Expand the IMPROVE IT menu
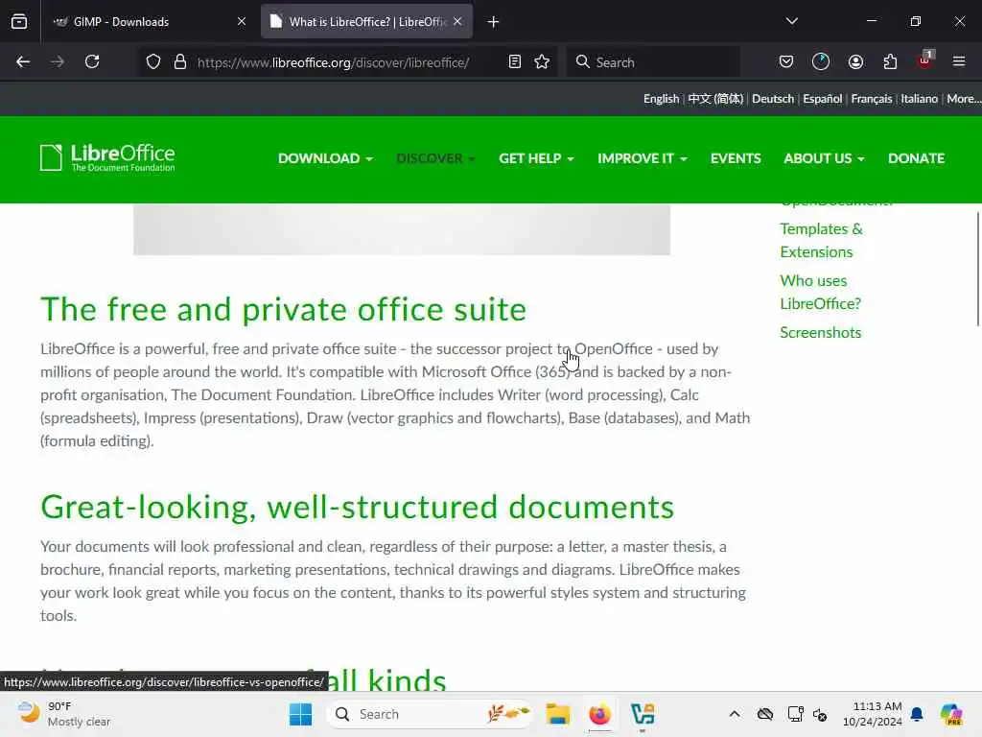 tap(642, 158)
